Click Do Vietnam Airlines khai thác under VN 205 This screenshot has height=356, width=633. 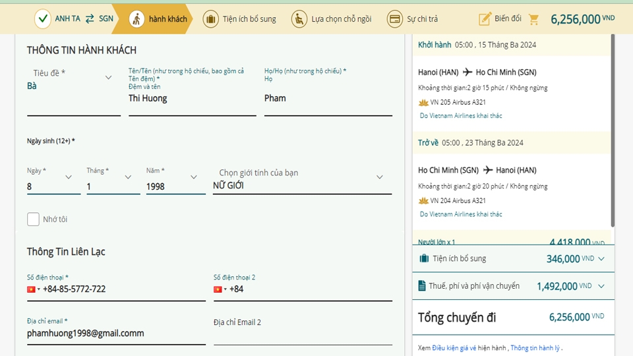(x=461, y=116)
